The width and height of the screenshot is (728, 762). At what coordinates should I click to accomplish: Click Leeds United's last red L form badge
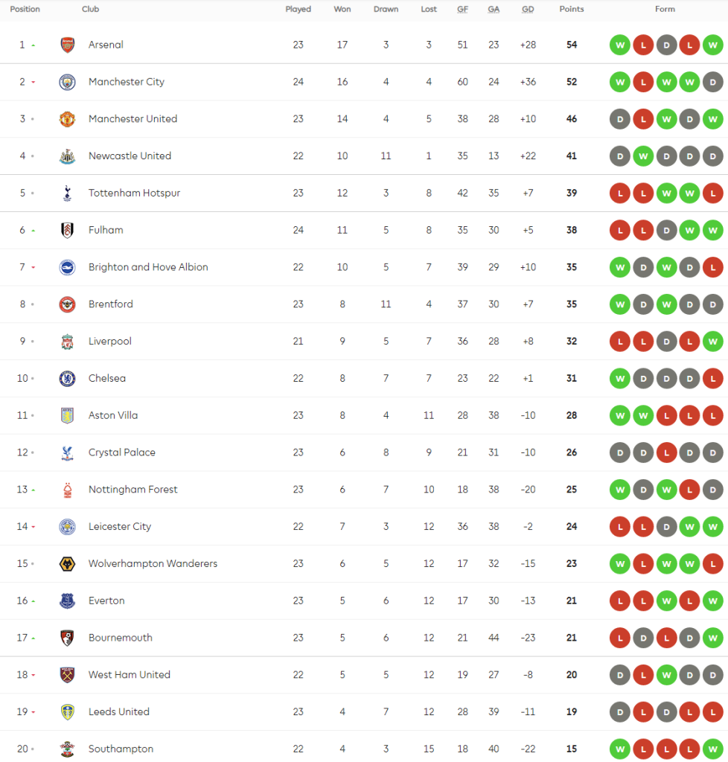coord(712,712)
